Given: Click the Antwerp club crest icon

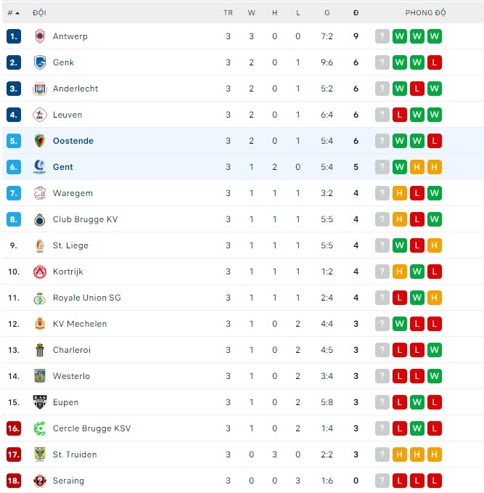Looking at the screenshot, I should point(40,36).
